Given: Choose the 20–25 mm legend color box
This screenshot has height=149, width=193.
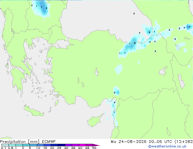Looking at the screenshot, I should (54, 145).
